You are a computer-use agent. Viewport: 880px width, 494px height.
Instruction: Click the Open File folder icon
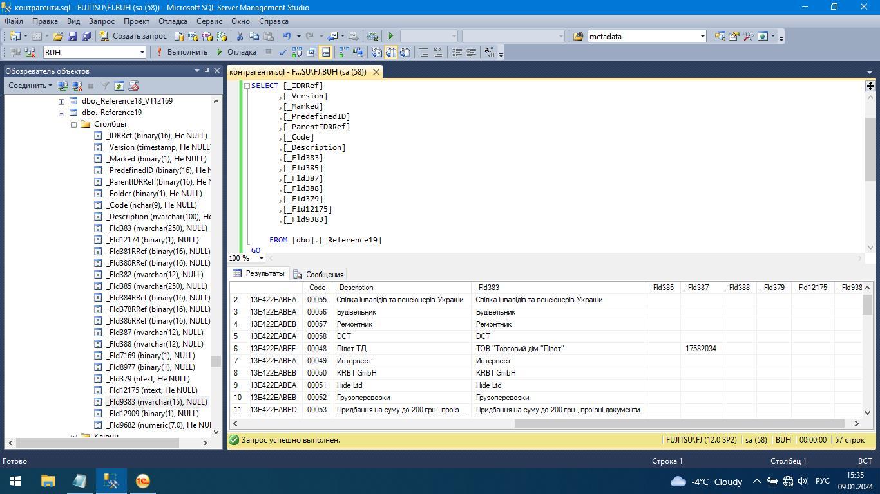coord(58,37)
